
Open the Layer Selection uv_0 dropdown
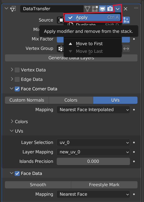pyautogui.click(x=93, y=142)
